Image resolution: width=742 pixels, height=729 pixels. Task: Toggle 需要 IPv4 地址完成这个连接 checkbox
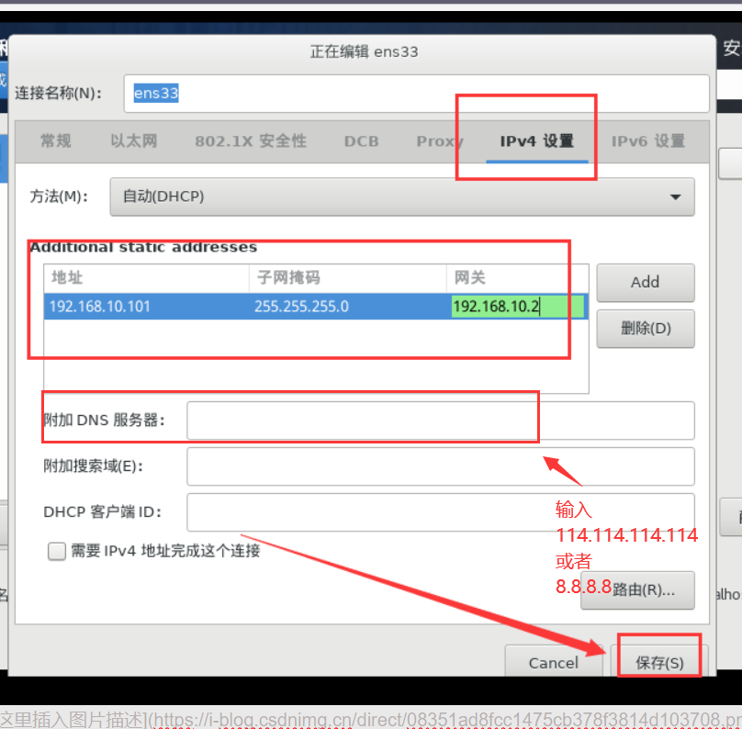tap(57, 551)
